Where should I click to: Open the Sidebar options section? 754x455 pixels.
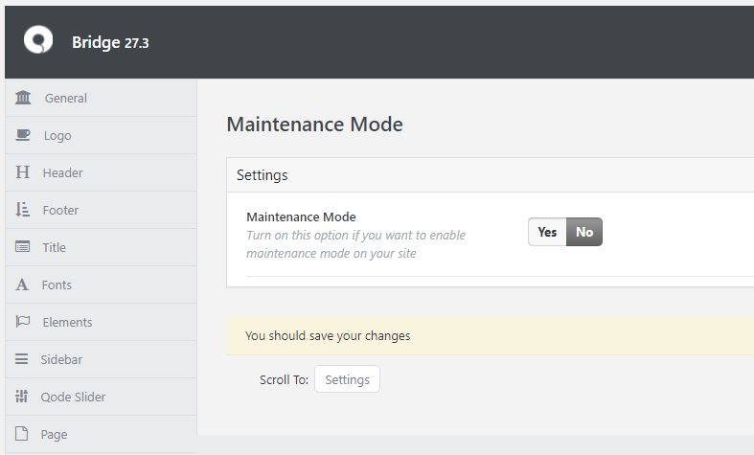click(x=101, y=359)
